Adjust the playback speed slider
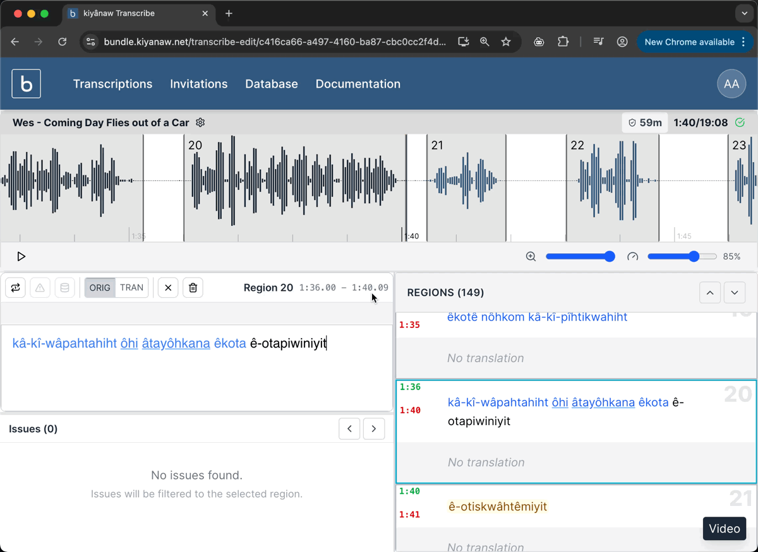 tap(694, 257)
